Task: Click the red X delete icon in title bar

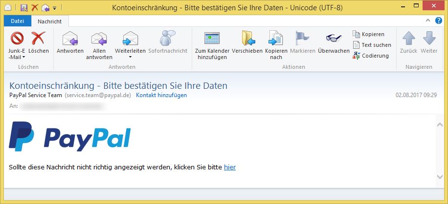Action: (x=35, y=8)
